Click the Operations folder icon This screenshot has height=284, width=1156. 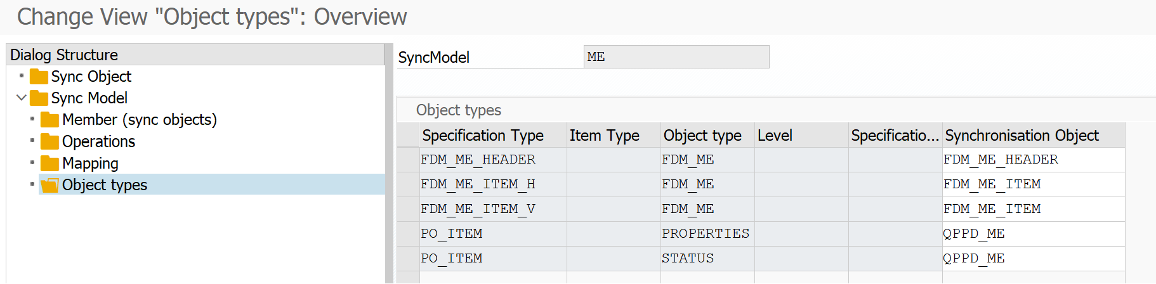(x=49, y=141)
